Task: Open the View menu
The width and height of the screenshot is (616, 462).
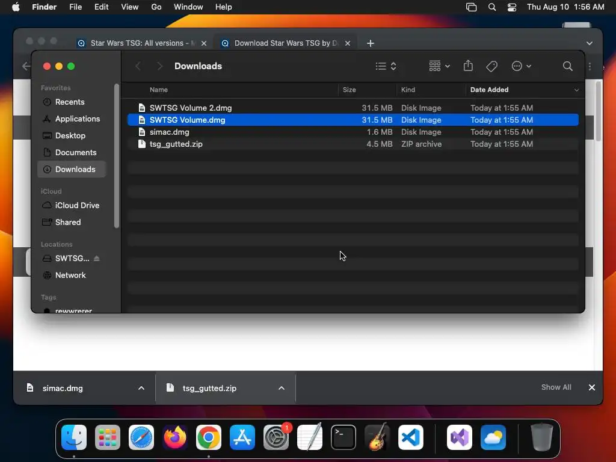Action: [130, 7]
